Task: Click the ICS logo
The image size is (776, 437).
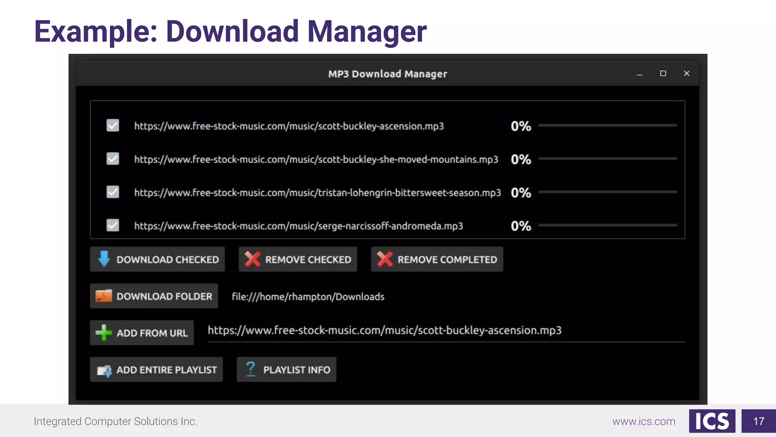Action: coord(712,421)
